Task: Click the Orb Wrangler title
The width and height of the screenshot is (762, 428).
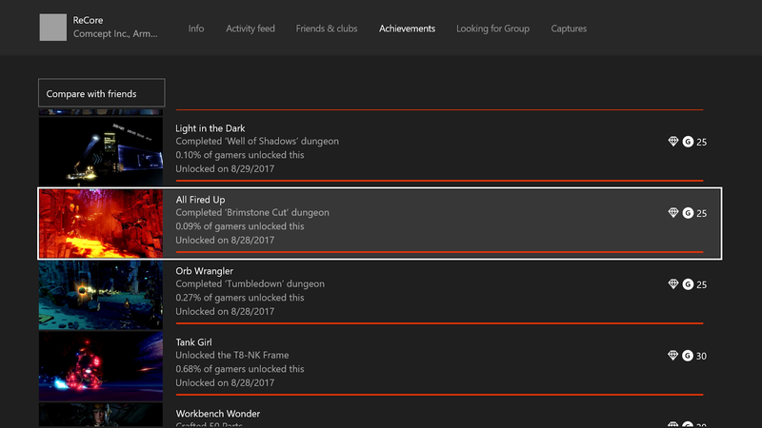Action: 204,271
